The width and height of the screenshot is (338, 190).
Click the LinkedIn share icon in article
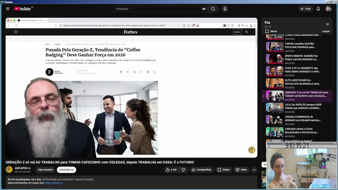[134, 72]
